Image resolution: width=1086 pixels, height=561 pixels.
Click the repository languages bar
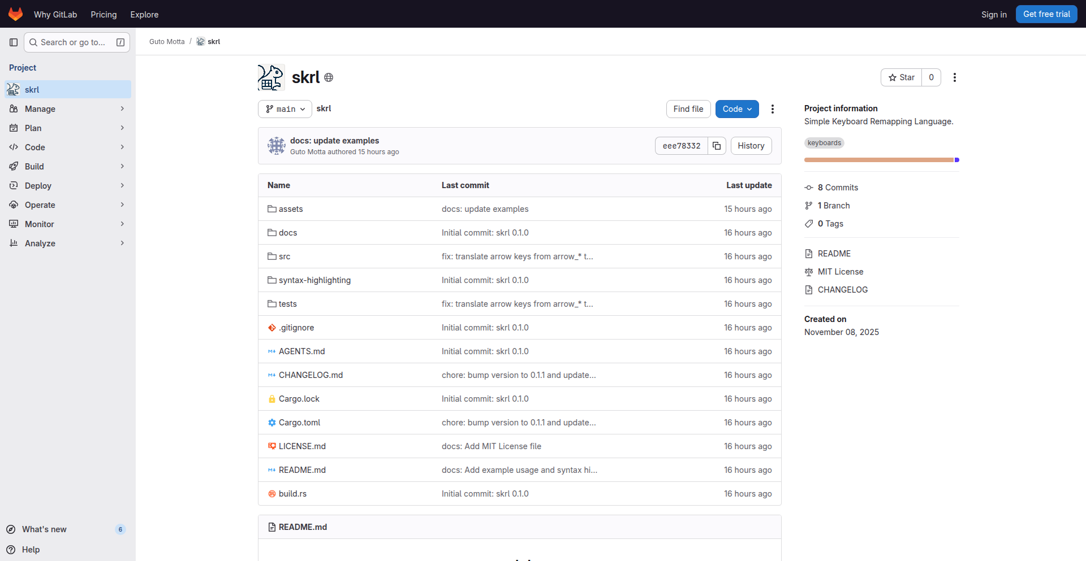click(882, 160)
